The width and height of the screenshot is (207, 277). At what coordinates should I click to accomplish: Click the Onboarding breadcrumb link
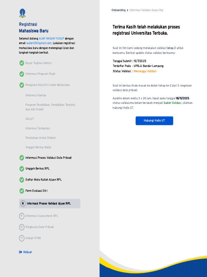(x=119, y=10)
